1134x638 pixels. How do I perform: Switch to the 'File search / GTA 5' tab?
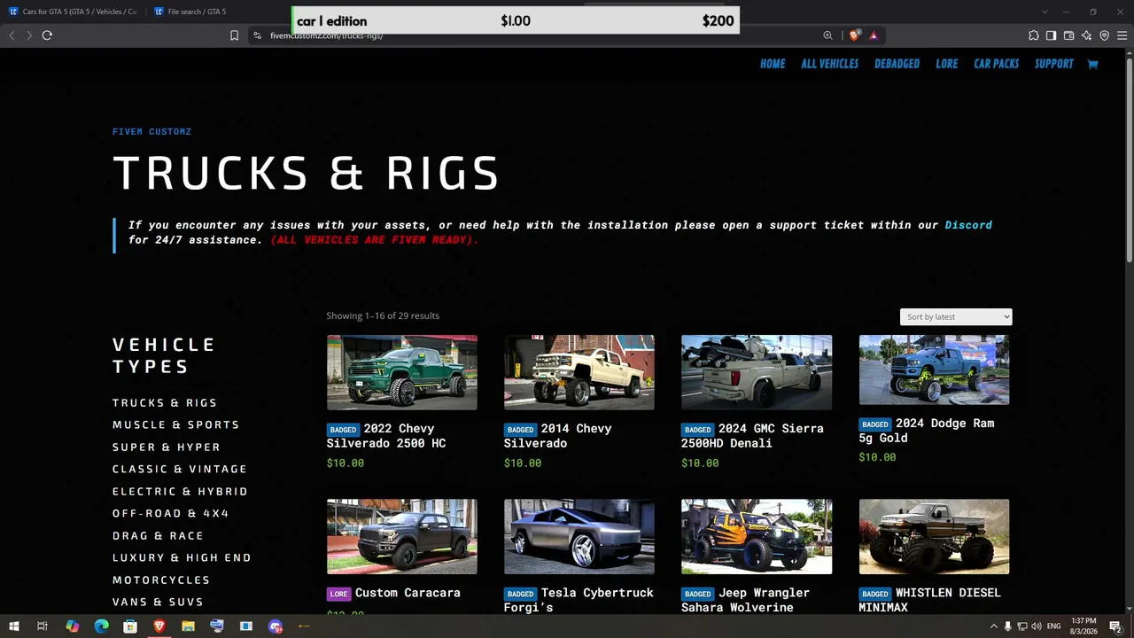(190, 12)
